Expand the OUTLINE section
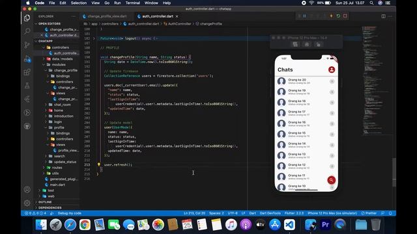 (x=45, y=202)
